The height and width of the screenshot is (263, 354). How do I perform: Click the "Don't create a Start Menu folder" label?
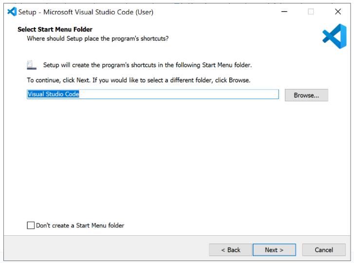point(80,226)
